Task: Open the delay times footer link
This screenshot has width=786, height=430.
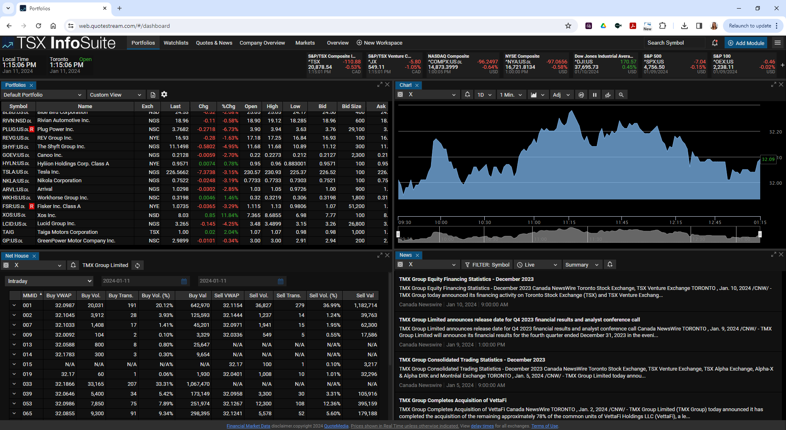Action: click(x=482, y=426)
